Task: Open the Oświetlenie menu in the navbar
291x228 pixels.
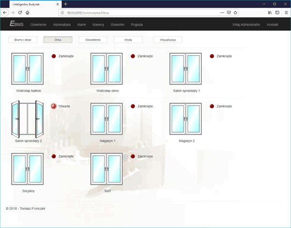Action: click(38, 24)
